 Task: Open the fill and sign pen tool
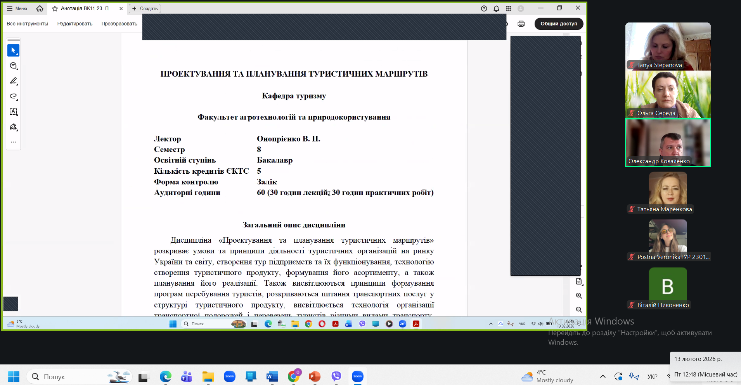13,127
